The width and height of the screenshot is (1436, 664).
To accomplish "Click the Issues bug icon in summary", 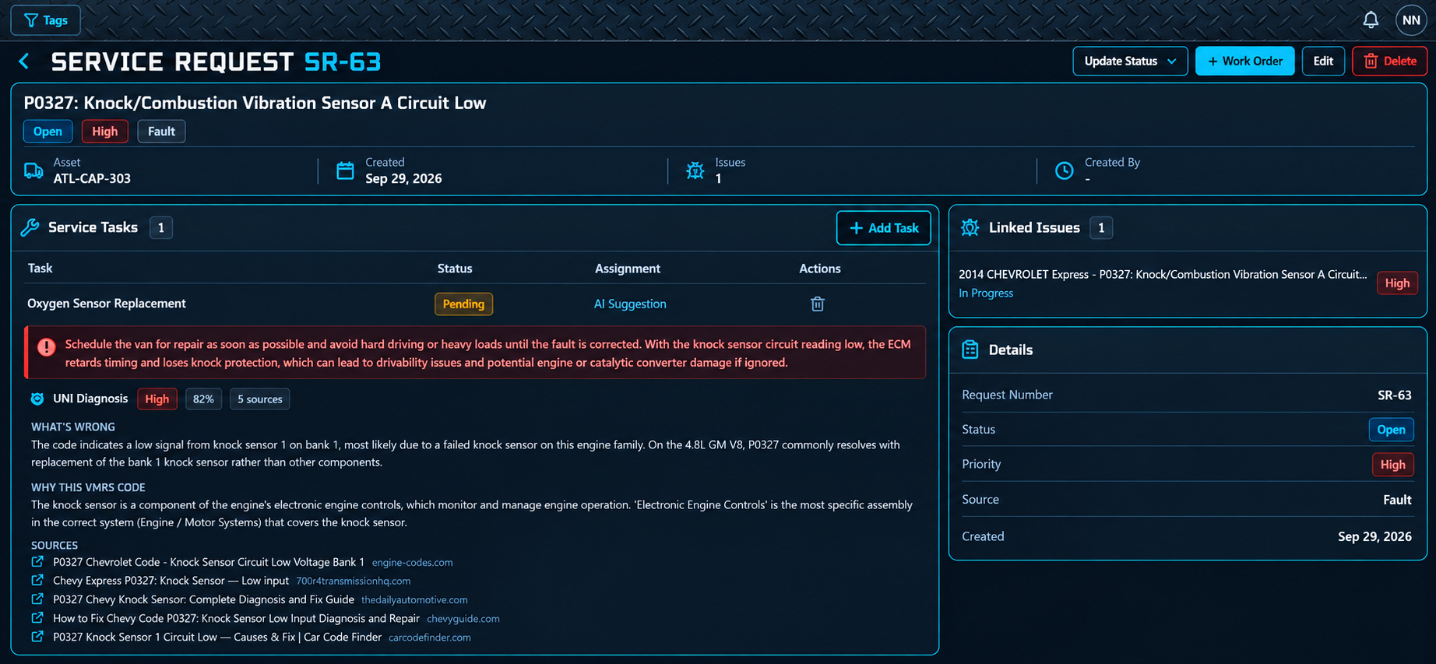I will pyautogui.click(x=695, y=170).
